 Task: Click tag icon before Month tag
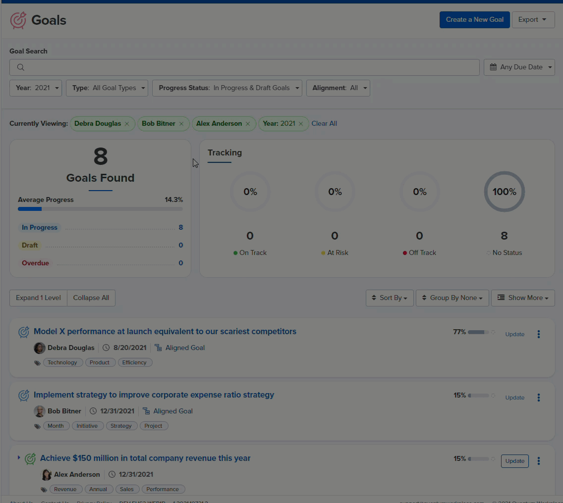(x=37, y=427)
